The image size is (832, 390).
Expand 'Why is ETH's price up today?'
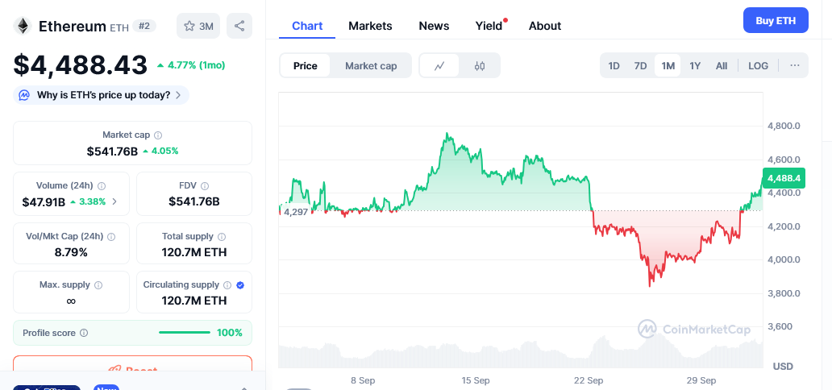[102, 95]
